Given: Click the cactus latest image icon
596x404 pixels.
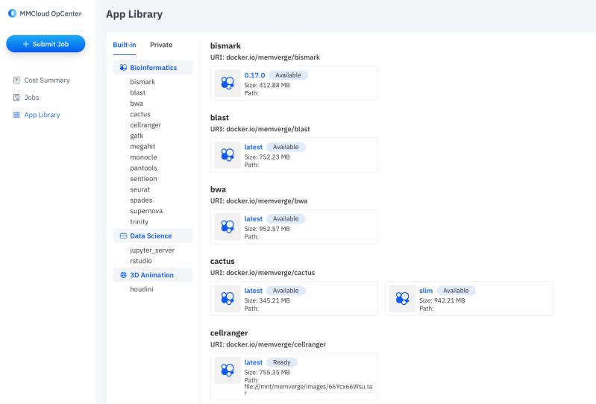Looking at the screenshot, I should point(228,298).
